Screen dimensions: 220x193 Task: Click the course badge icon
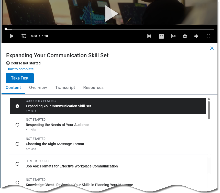(x=212, y=48)
